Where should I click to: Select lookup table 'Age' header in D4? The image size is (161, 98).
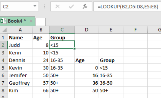point(86,60)
